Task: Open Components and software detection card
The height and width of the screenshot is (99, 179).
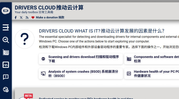Action: pyautogui.click(x=152, y=59)
